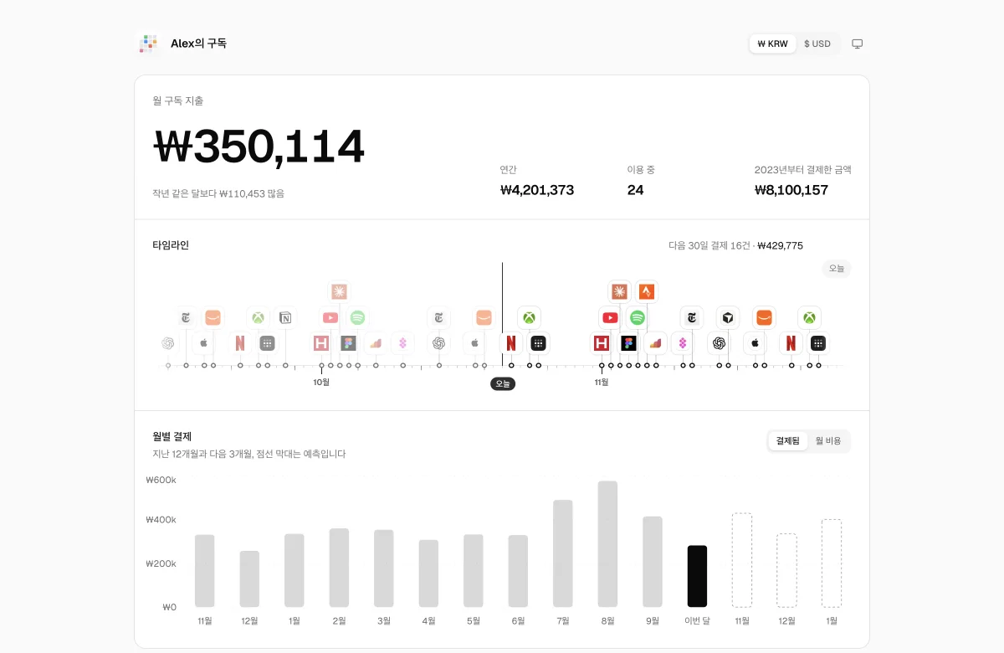Open the November New York Times icon
The height and width of the screenshot is (653, 1004).
click(692, 318)
